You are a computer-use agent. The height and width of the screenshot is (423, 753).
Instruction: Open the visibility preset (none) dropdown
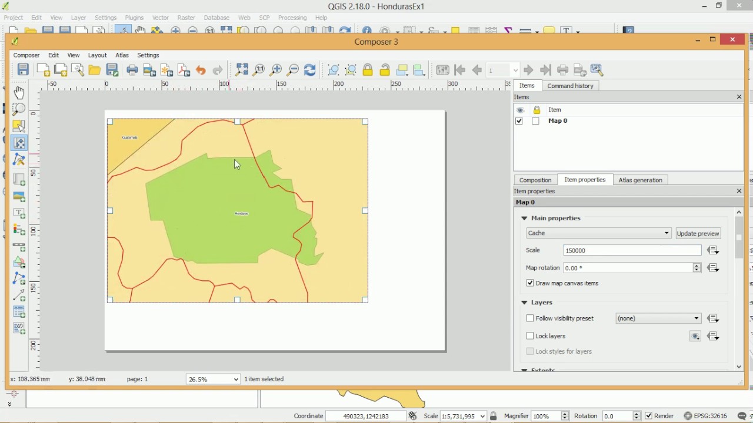pyautogui.click(x=658, y=318)
